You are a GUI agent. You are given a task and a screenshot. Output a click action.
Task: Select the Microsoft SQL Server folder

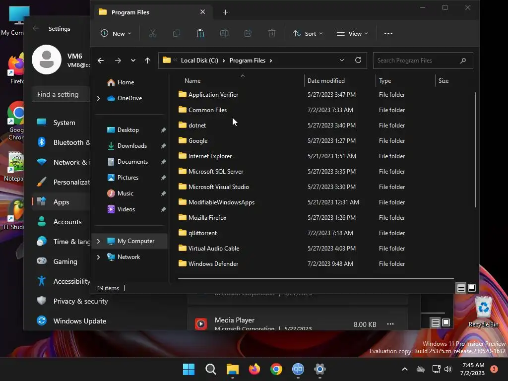216,171
